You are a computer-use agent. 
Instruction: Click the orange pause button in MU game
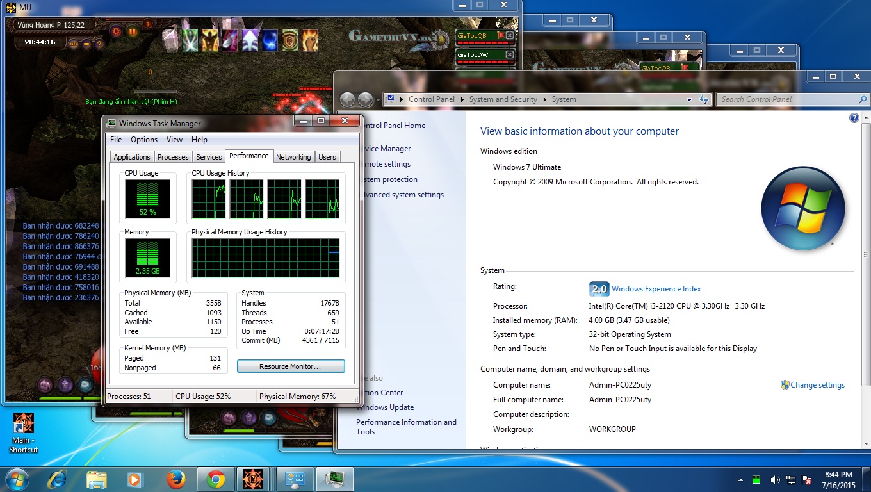pyautogui.click(x=133, y=30)
